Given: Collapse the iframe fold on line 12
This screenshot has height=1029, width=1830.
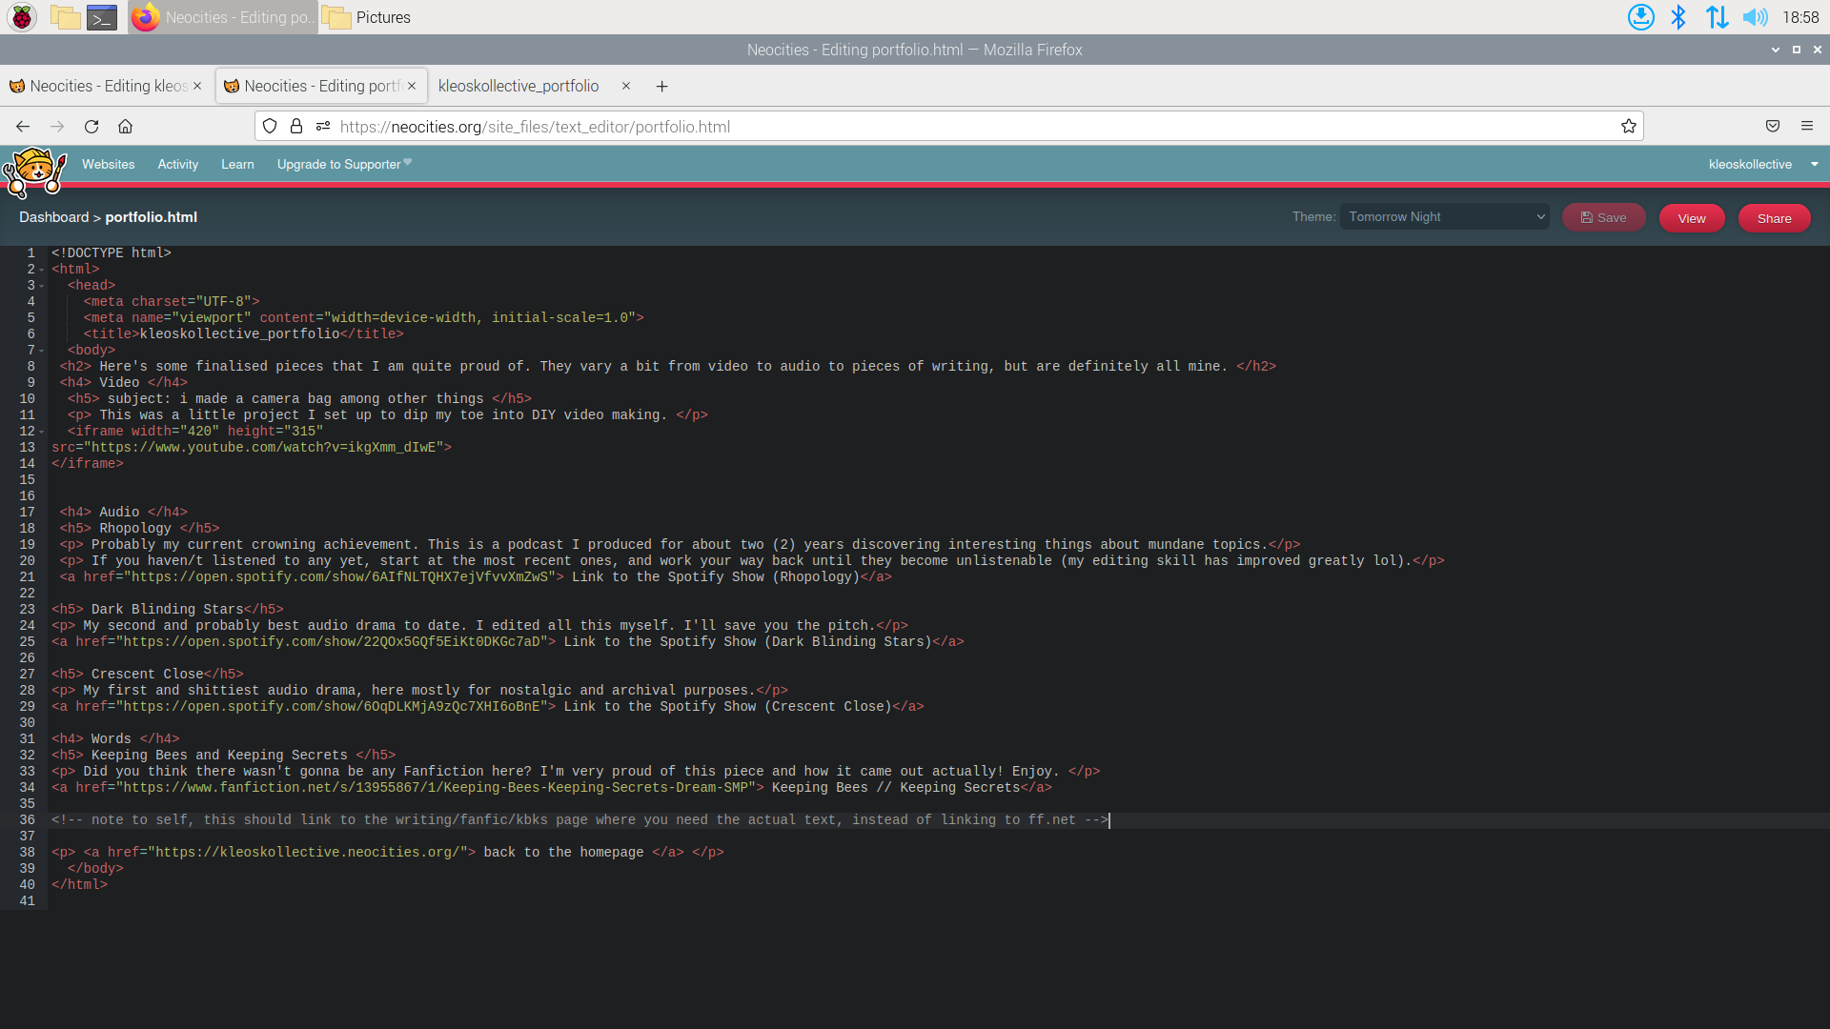Looking at the screenshot, I should coord(42,432).
